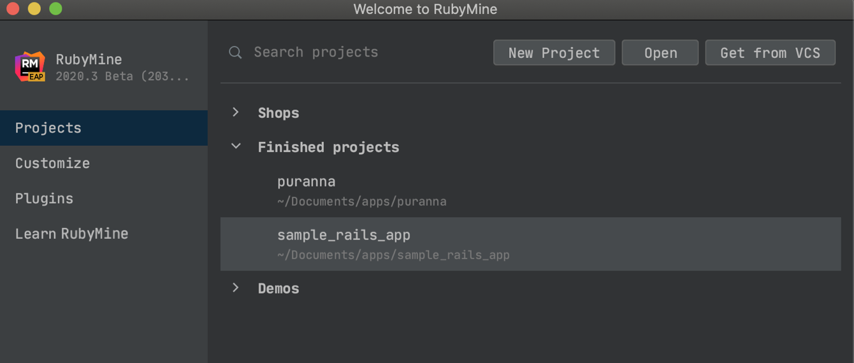The width and height of the screenshot is (854, 363).
Task: Open the puranna project
Action: 531,190
